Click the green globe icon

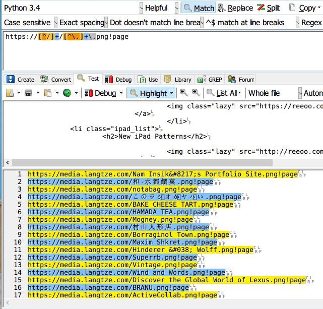(x=67, y=93)
